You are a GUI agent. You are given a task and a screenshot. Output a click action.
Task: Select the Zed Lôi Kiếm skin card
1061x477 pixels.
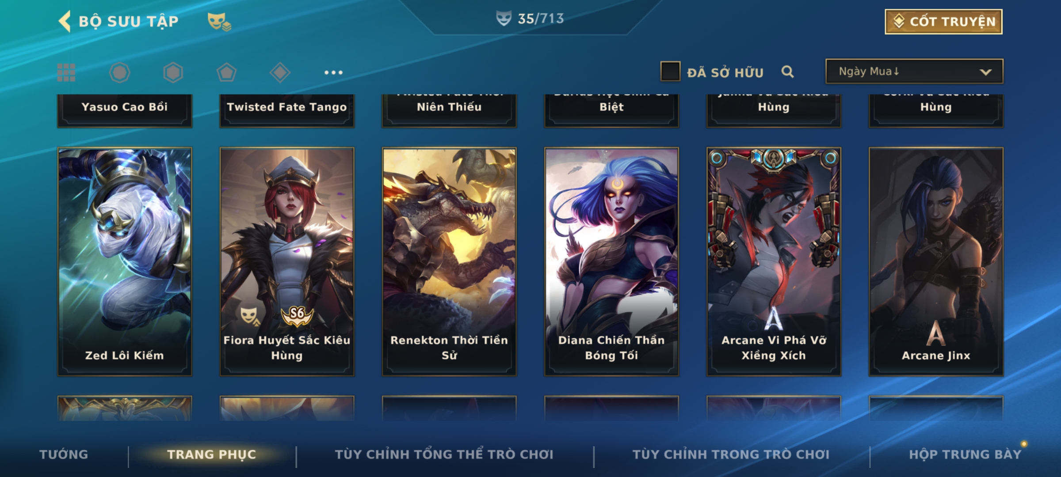125,261
